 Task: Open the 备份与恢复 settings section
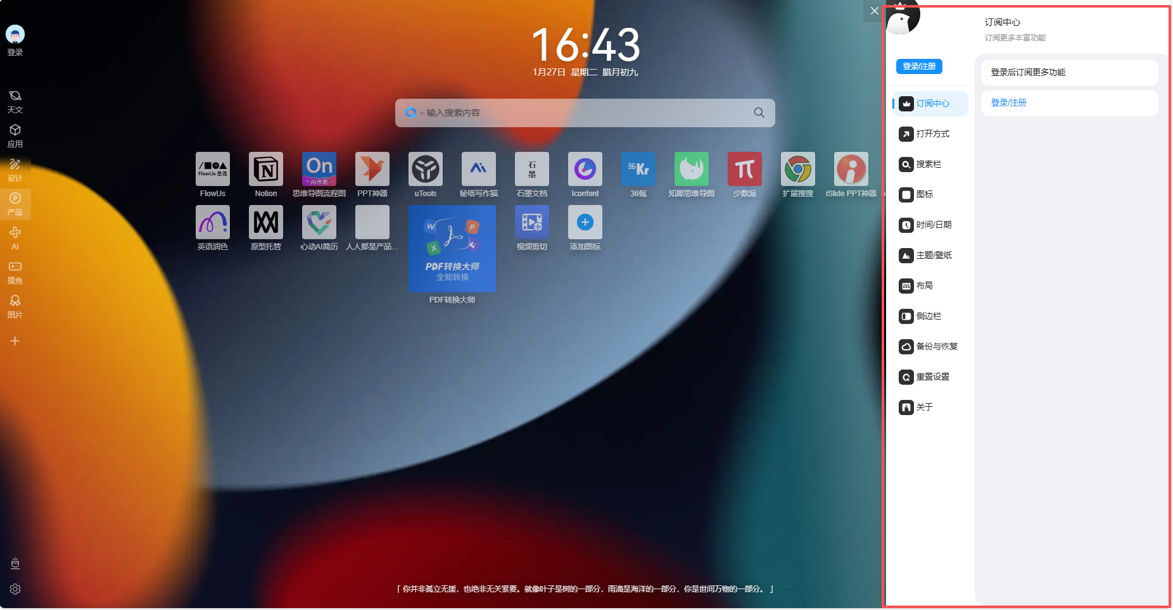pyautogui.click(x=936, y=346)
